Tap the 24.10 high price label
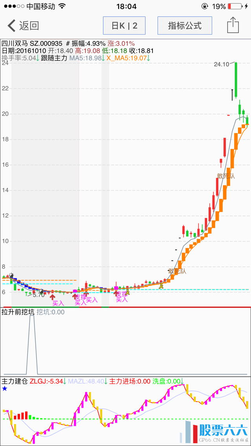 click(222, 64)
